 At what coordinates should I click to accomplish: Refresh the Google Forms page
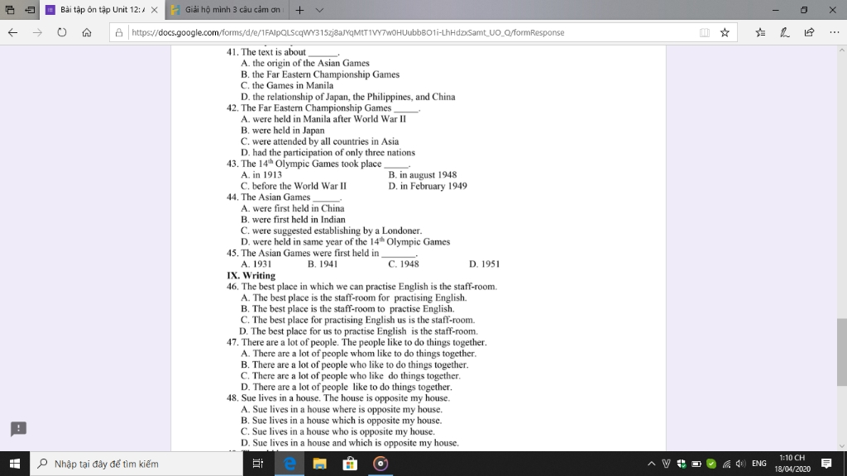click(x=61, y=32)
